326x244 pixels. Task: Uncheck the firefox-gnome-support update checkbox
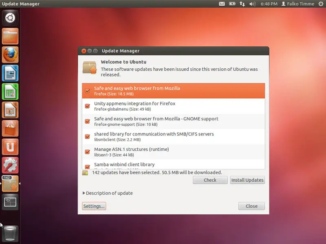[x=88, y=121]
